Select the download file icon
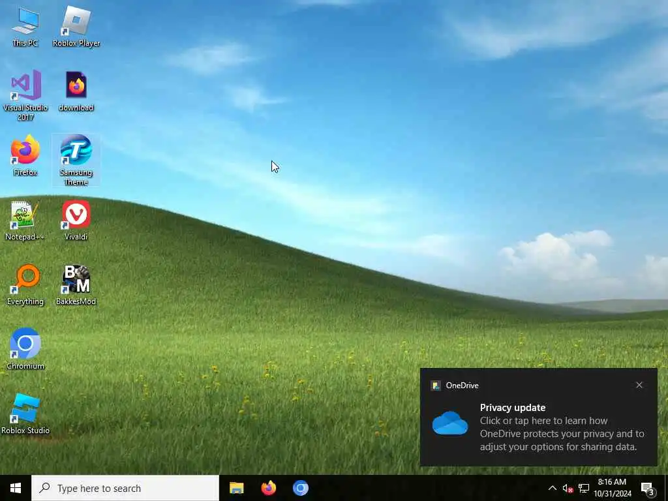 (x=76, y=91)
